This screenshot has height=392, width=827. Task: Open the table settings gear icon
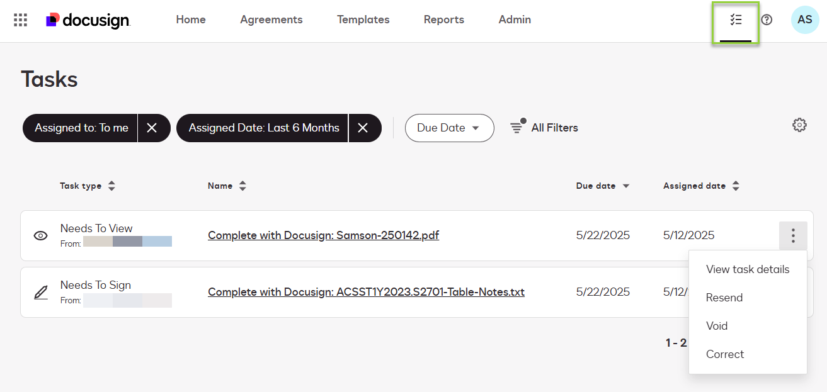pyautogui.click(x=799, y=125)
